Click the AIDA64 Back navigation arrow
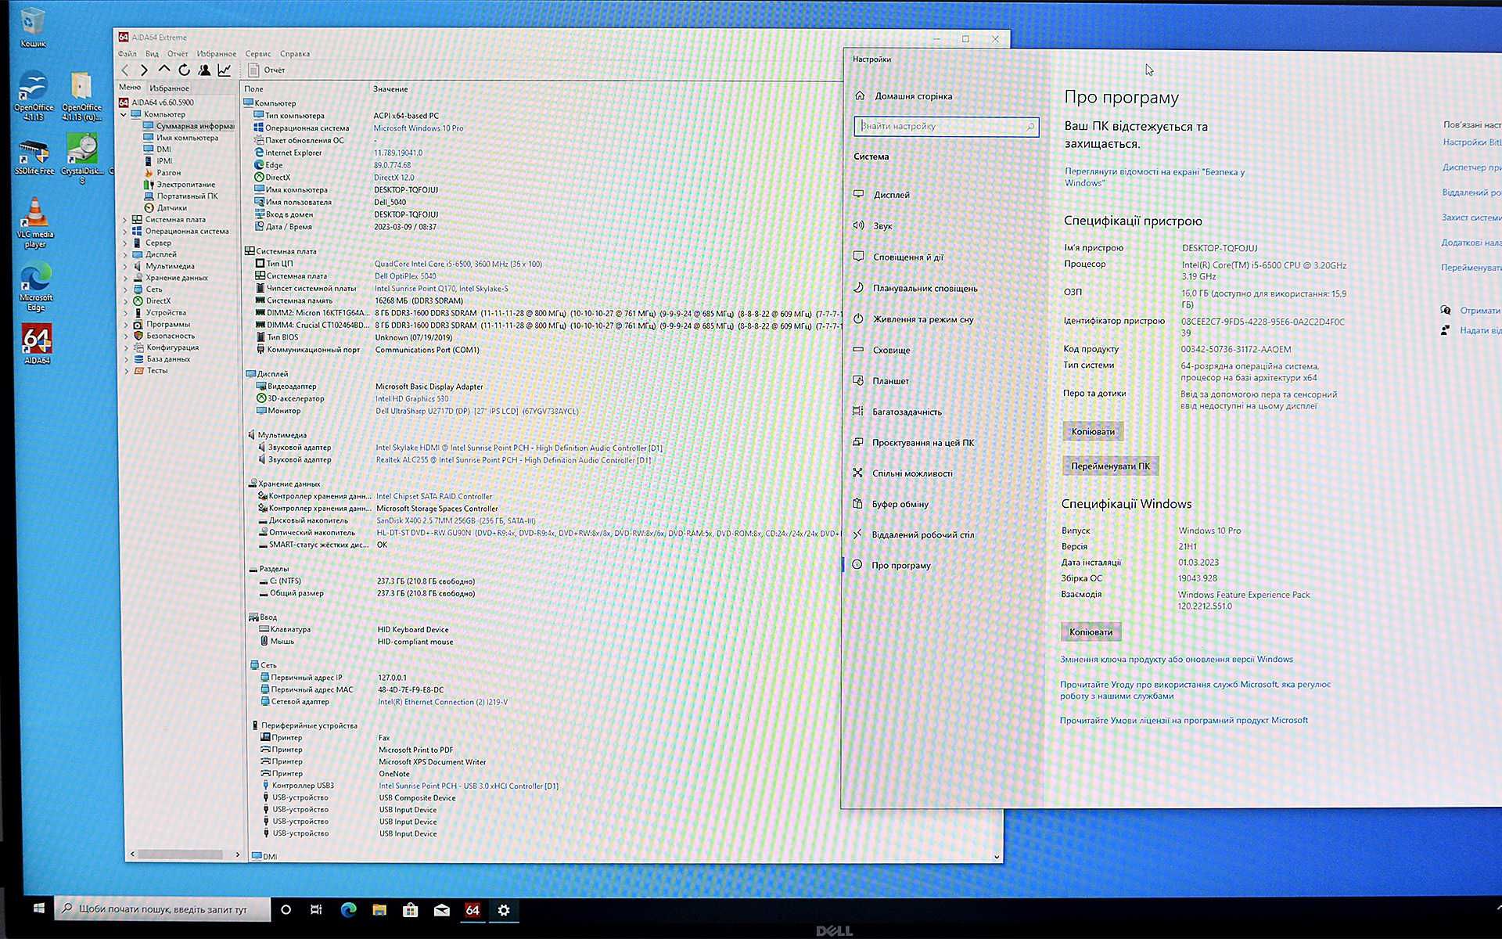The image size is (1502, 939). (125, 70)
